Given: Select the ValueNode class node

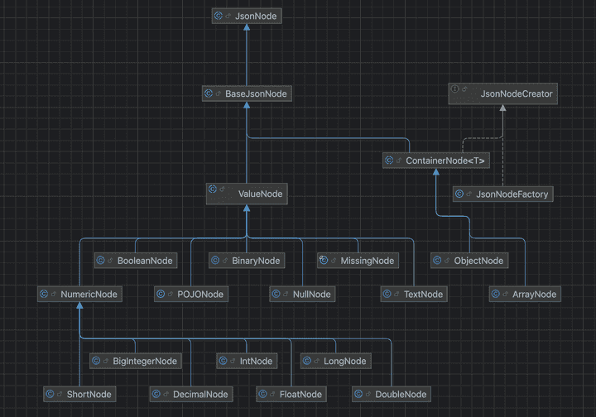Looking at the screenshot, I should pyautogui.click(x=247, y=194).
